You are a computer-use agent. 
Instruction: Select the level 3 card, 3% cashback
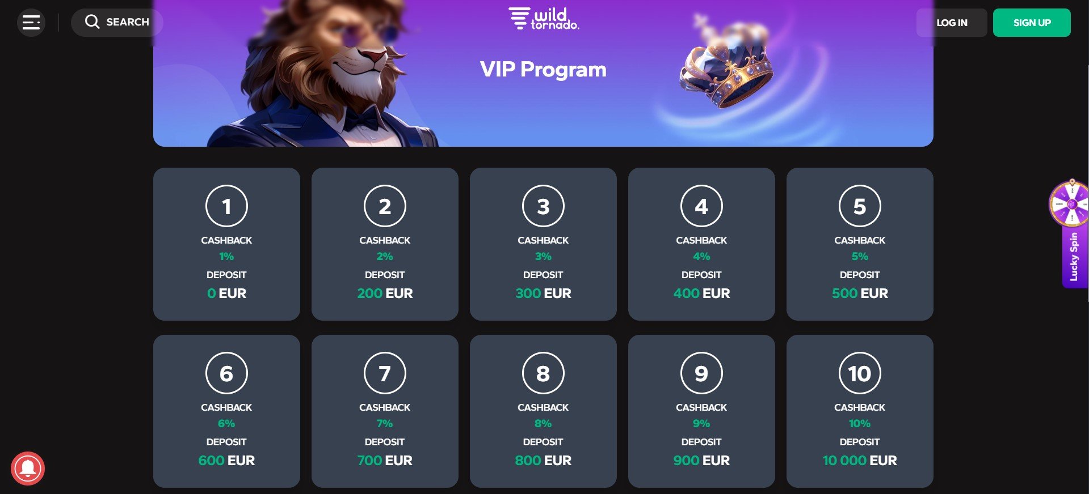click(x=543, y=244)
